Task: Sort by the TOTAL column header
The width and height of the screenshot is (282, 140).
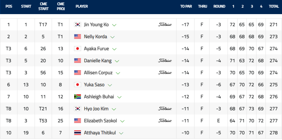Action: coord(274,7)
